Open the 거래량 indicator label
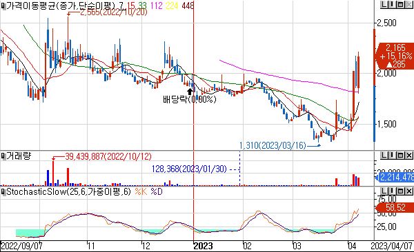This screenshot has height=252, width=414. tap(18, 156)
